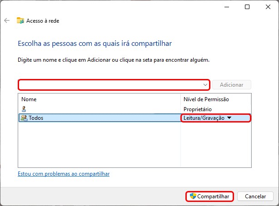This screenshot has width=279, height=206.
Task: Click the network access folder icon
Action: point(20,20)
